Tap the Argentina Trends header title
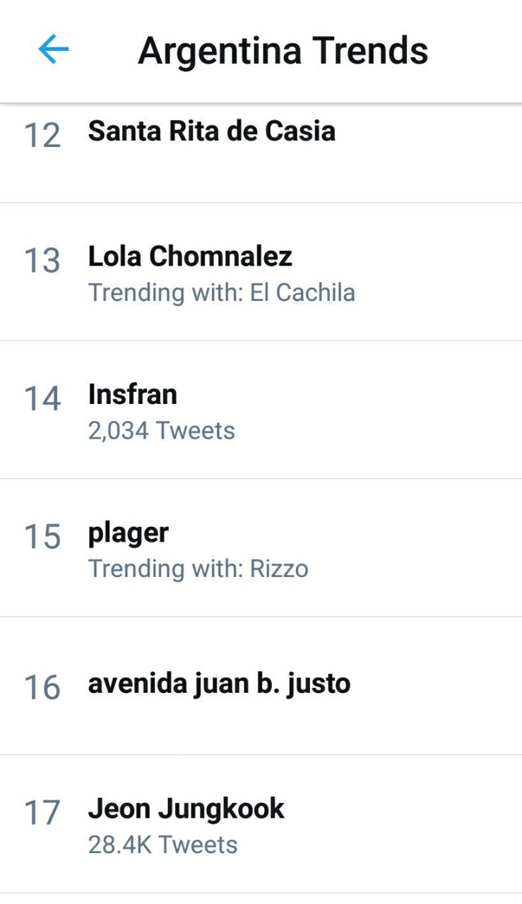This screenshot has width=522, height=904. pyautogui.click(x=283, y=51)
